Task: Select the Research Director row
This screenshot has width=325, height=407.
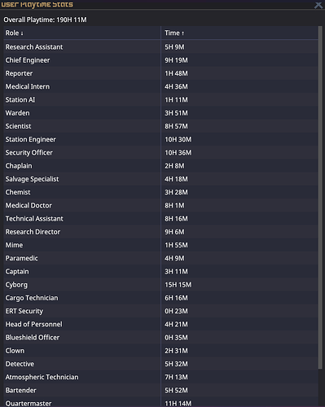Action: pyautogui.click(x=160, y=232)
